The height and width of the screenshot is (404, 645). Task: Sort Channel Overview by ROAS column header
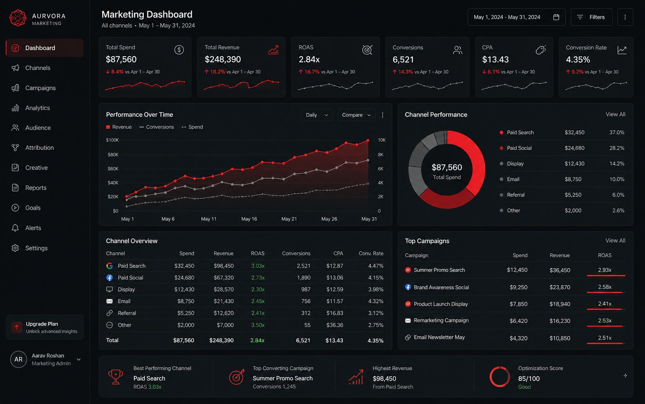click(257, 253)
